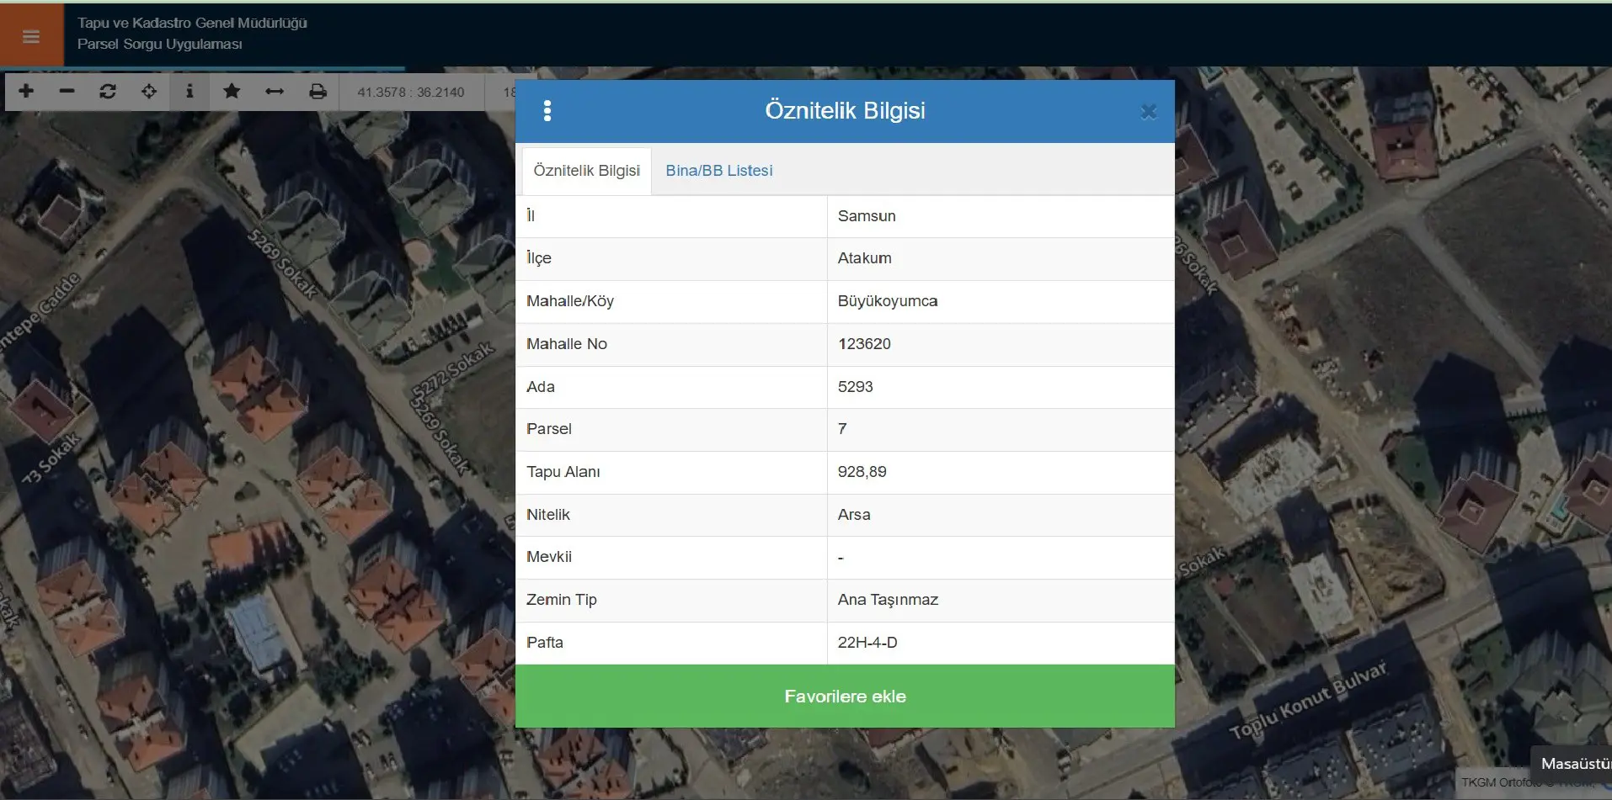1612x800 pixels.
Task: Click the Ana Taşınmaz value
Action: (x=888, y=600)
